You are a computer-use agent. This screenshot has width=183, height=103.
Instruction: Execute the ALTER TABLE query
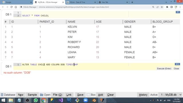coord(164,69)
